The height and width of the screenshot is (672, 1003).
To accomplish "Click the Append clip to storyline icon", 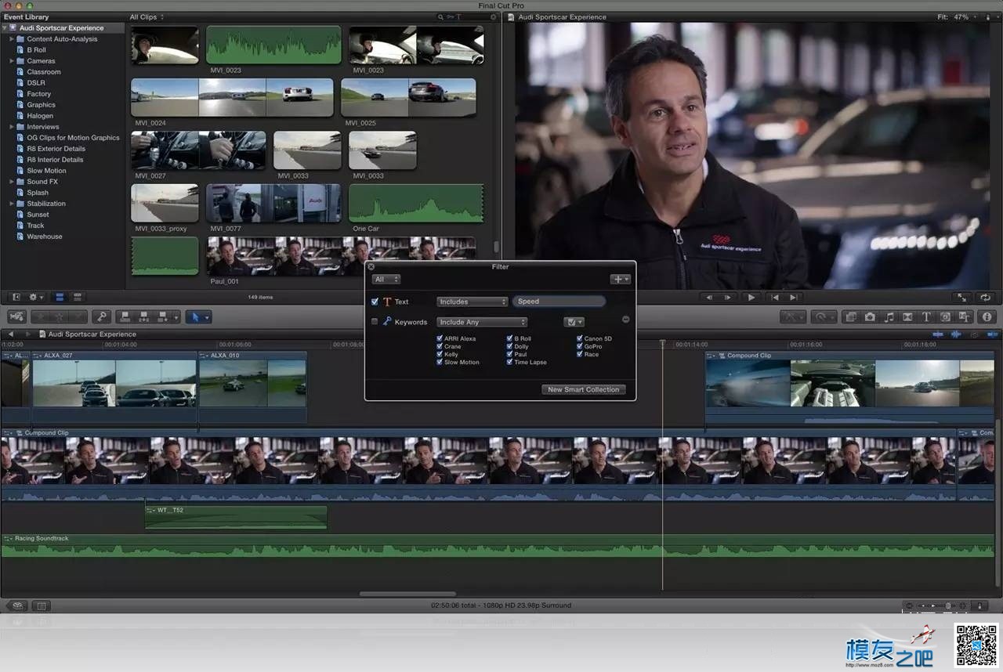I will tap(163, 317).
